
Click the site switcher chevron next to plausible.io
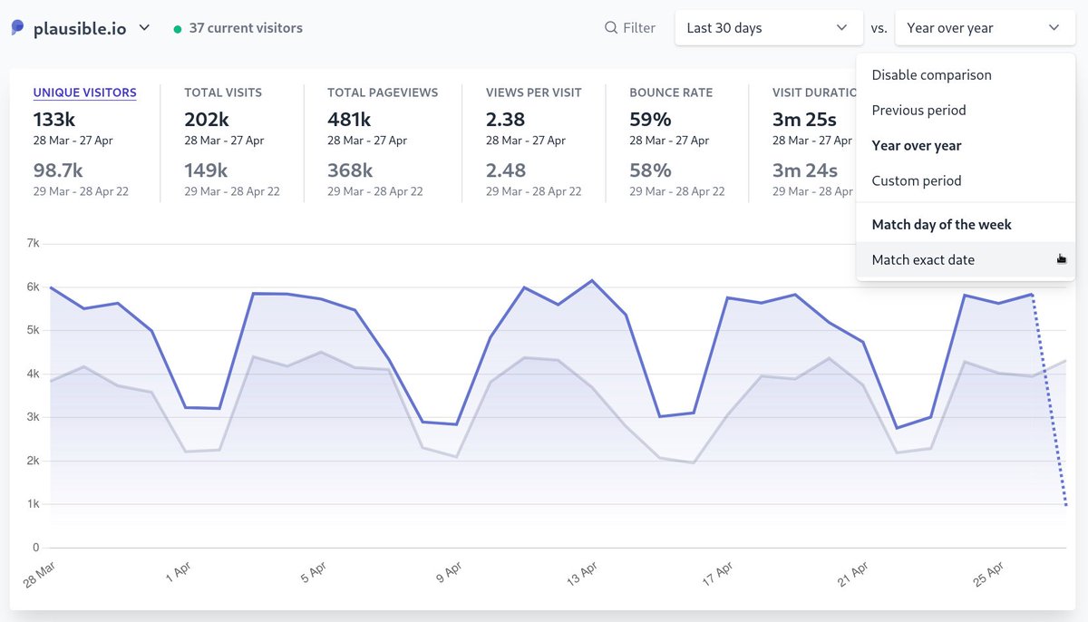point(143,27)
